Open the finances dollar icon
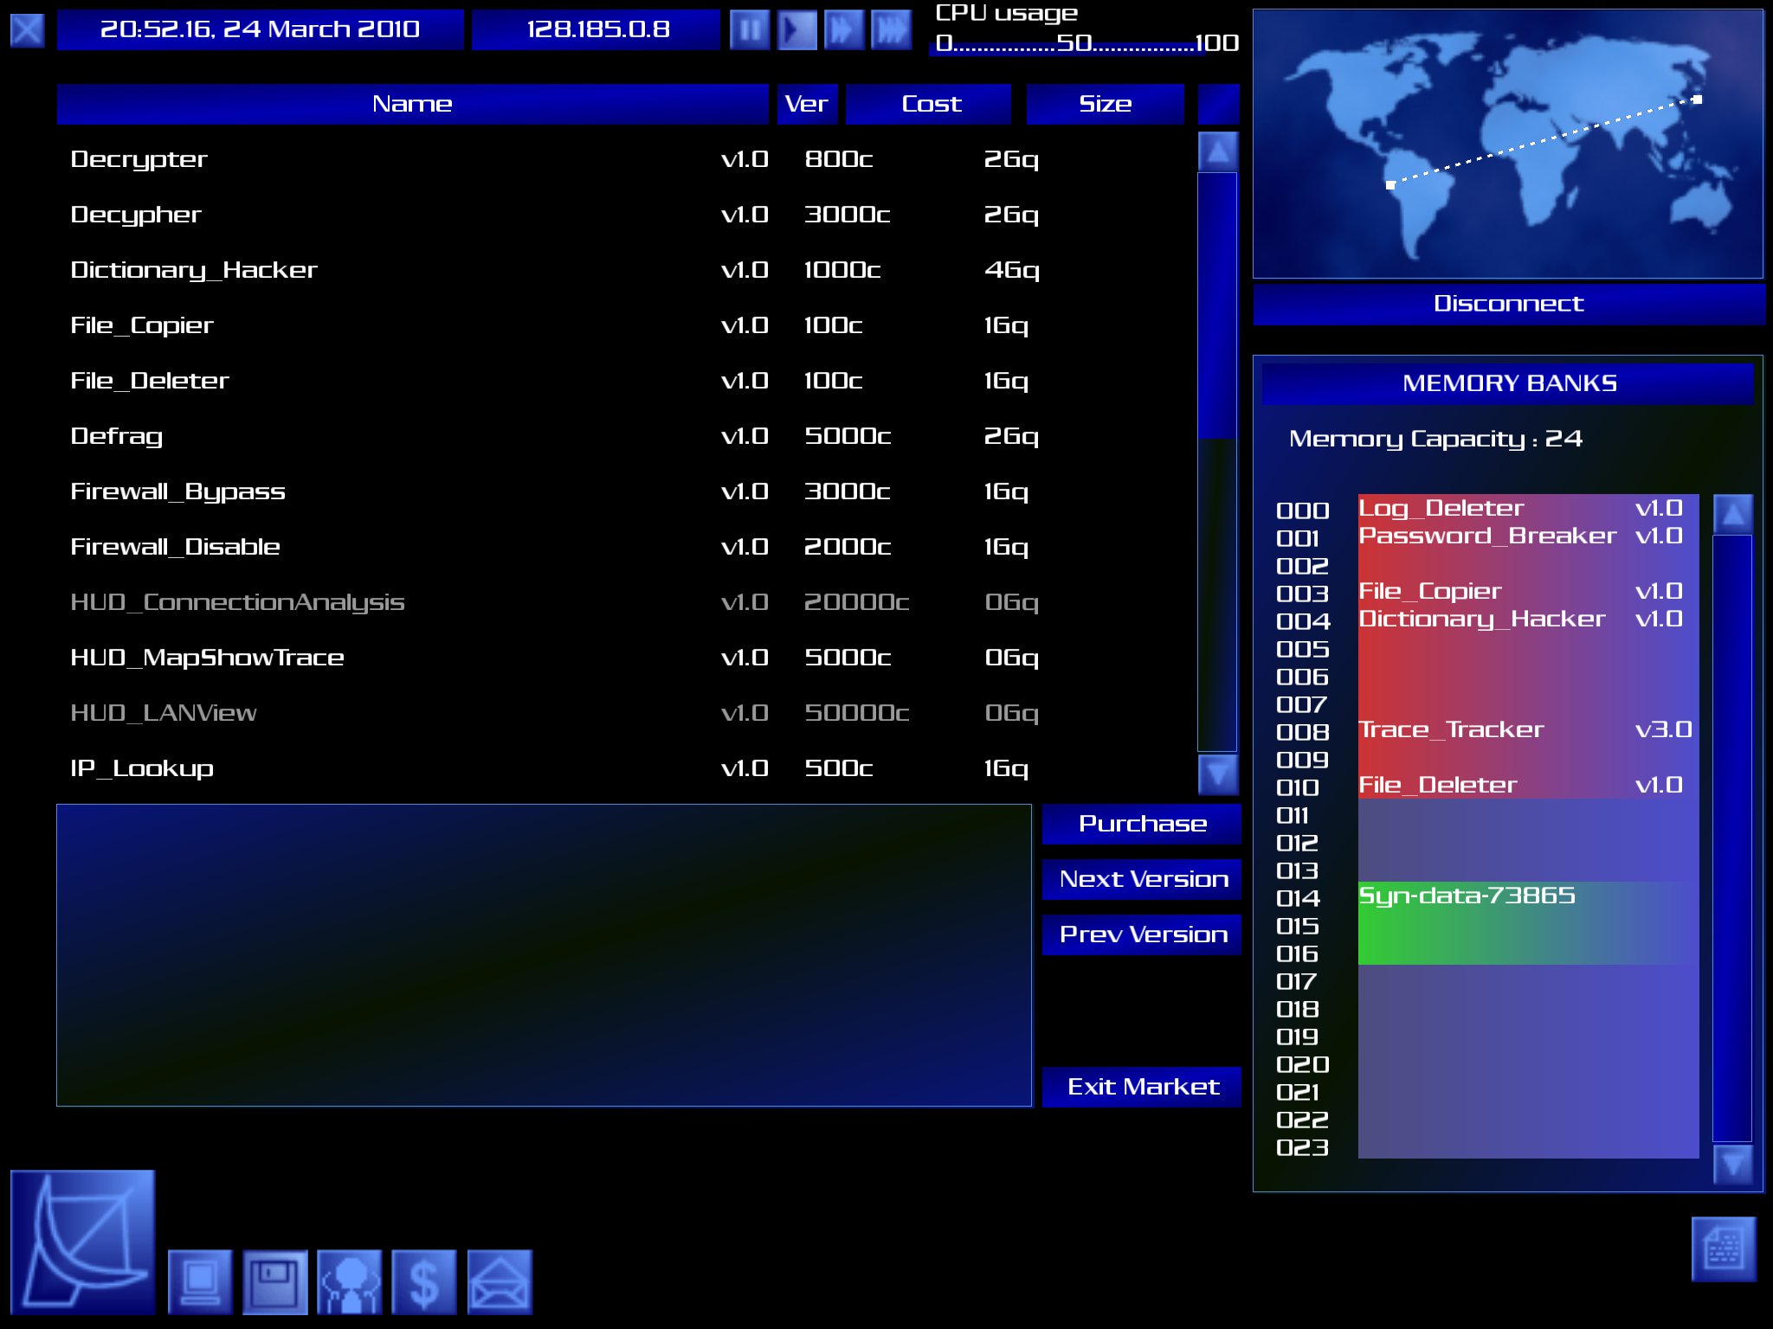The width and height of the screenshot is (1773, 1329). click(424, 1281)
